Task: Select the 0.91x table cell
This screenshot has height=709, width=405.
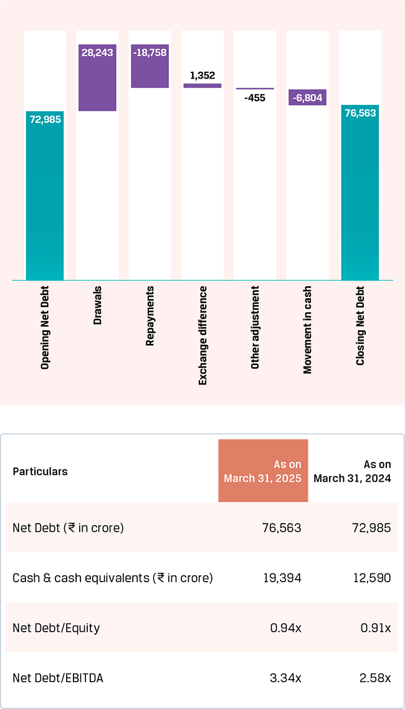Action: (x=376, y=628)
